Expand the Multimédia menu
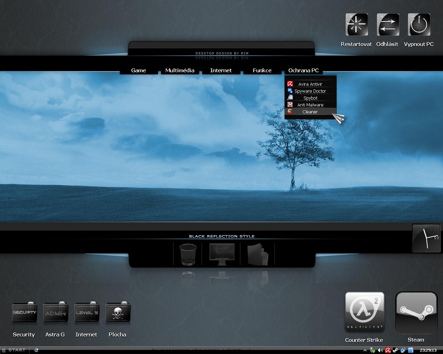443x354 pixels. pos(180,70)
